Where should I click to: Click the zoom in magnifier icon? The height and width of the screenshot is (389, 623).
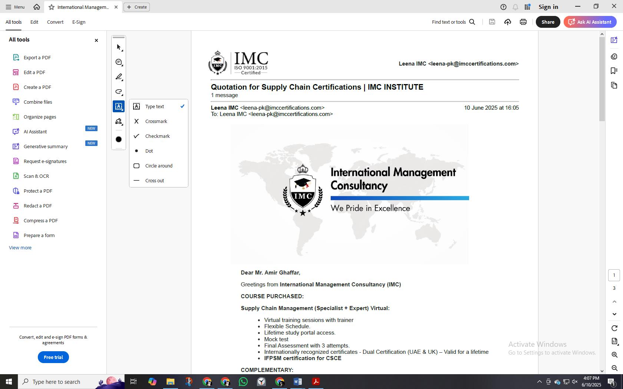(x=614, y=355)
